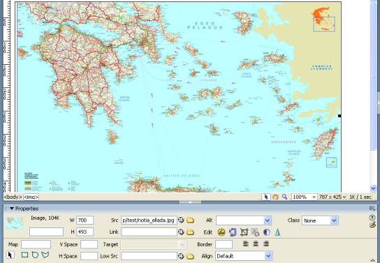Viewport: 380px width, 263px height.
Task: Select the <body> tag in tag selector
Action: pos(13,197)
